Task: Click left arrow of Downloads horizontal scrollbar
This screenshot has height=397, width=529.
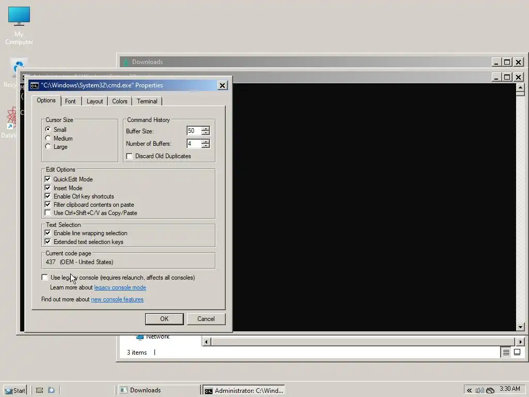Action: click(x=207, y=342)
